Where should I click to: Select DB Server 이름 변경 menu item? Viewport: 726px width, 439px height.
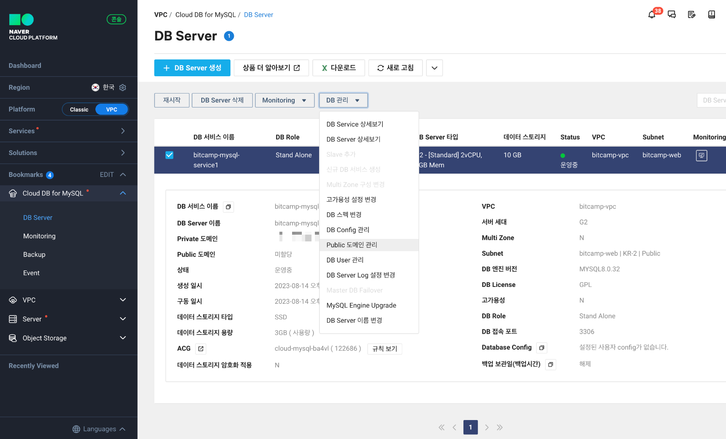369,321
